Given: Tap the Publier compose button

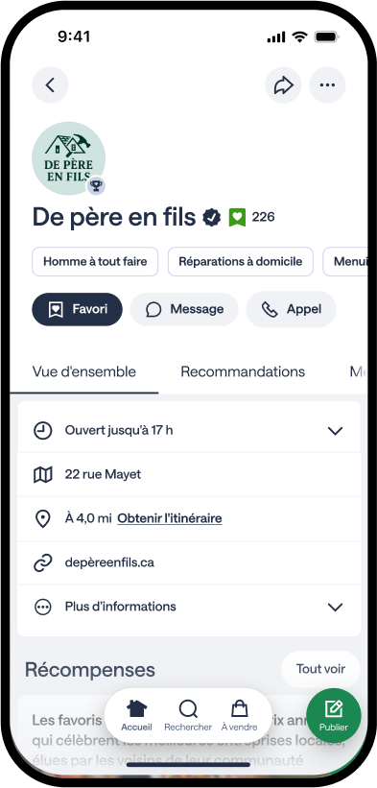Looking at the screenshot, I should [x=333, y=716].
